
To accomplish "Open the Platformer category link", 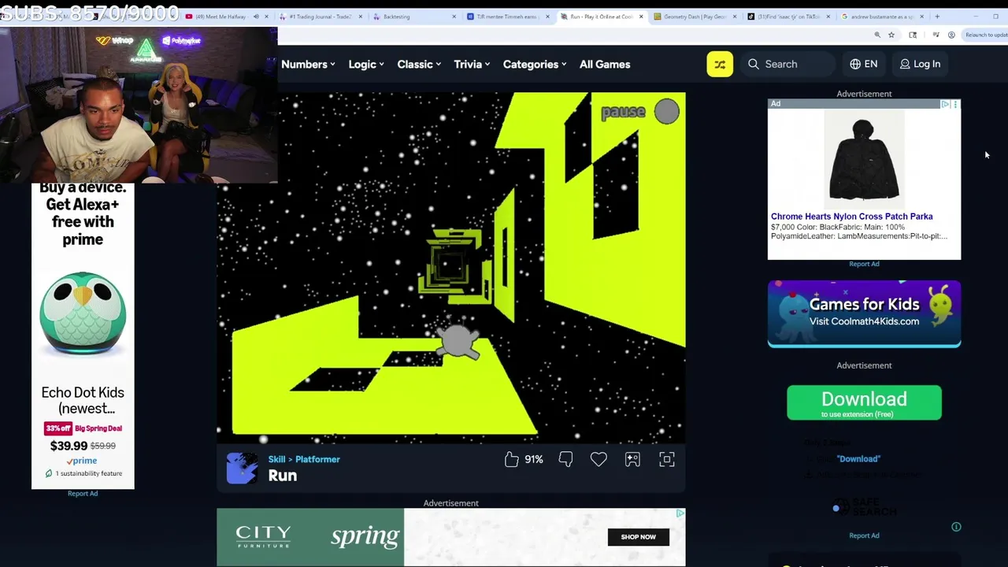I will click(317, 459).
